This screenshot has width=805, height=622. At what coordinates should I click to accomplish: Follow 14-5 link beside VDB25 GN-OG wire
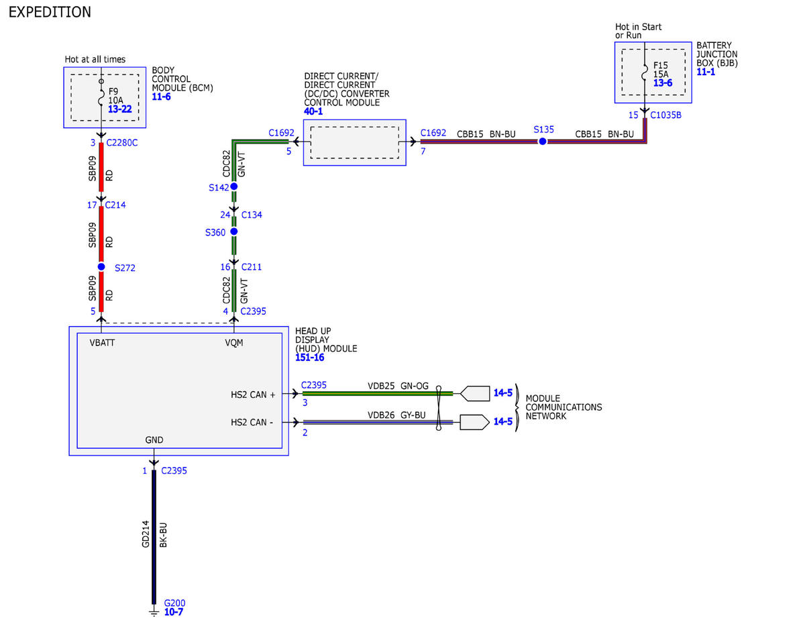tap(503, 393)
